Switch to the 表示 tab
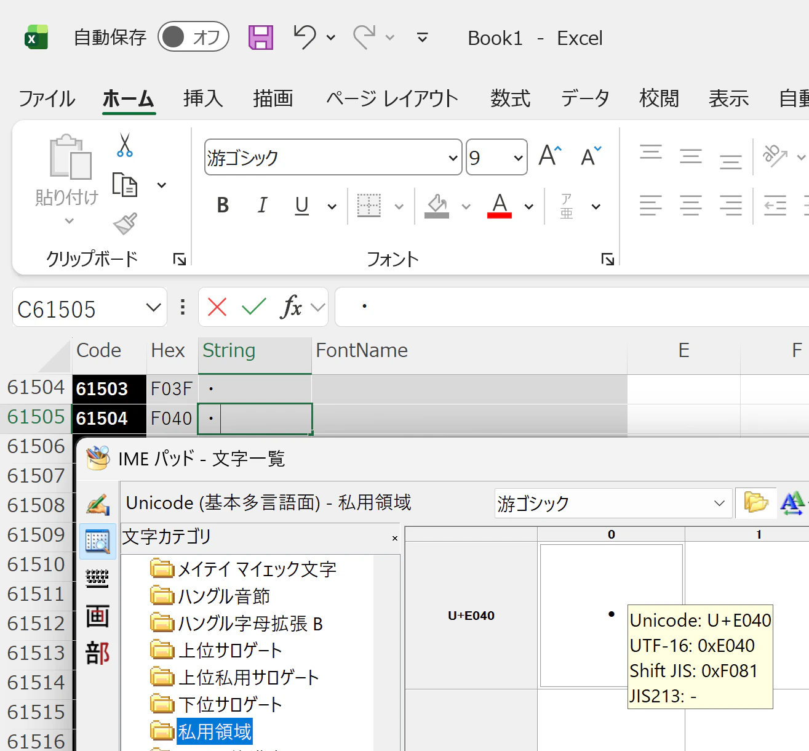The height and width of the screenshot is (751, 809). coord(728,98)
